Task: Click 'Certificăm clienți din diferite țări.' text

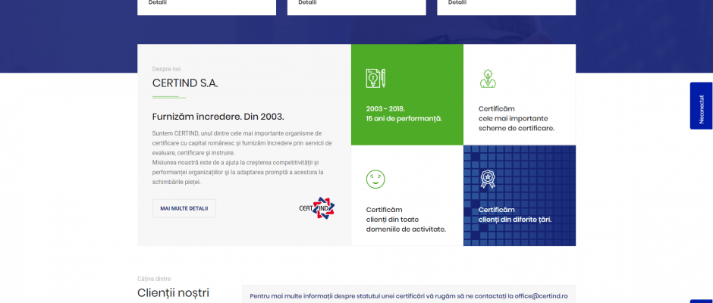Action: click(515, 214)
